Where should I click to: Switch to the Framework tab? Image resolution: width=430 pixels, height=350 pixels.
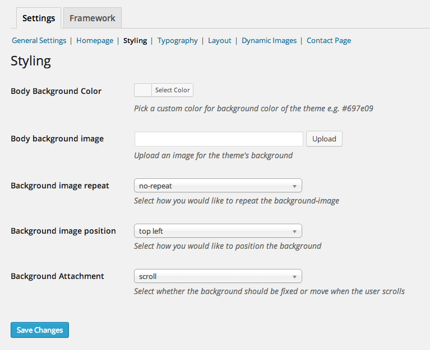[93, 18]
